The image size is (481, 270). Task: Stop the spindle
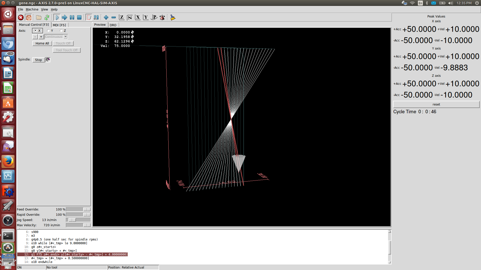(38, 60)
